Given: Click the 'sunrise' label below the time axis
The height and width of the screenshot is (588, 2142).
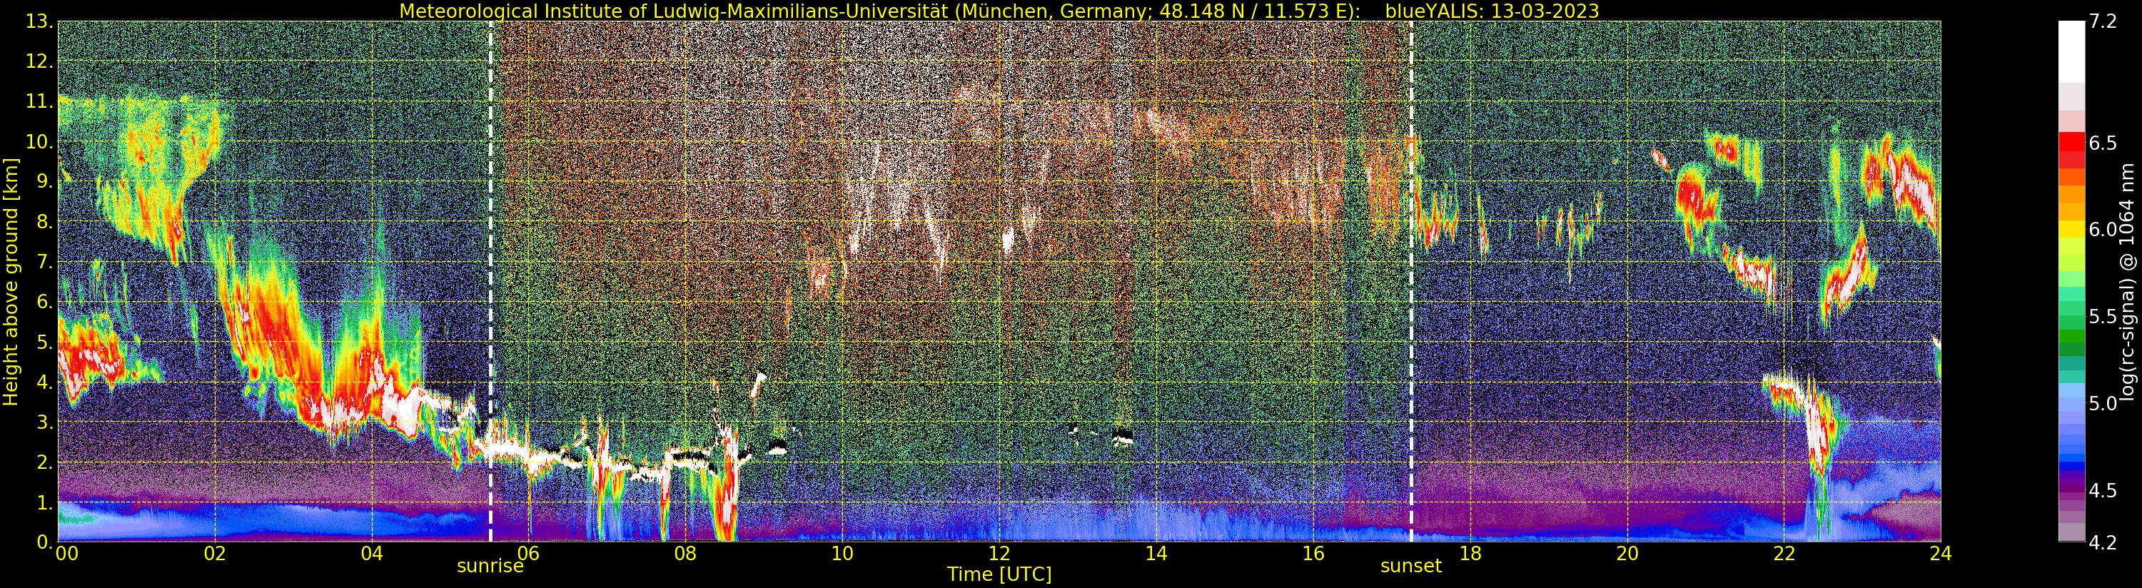Looking at the screenshot, I should (490, 567).
